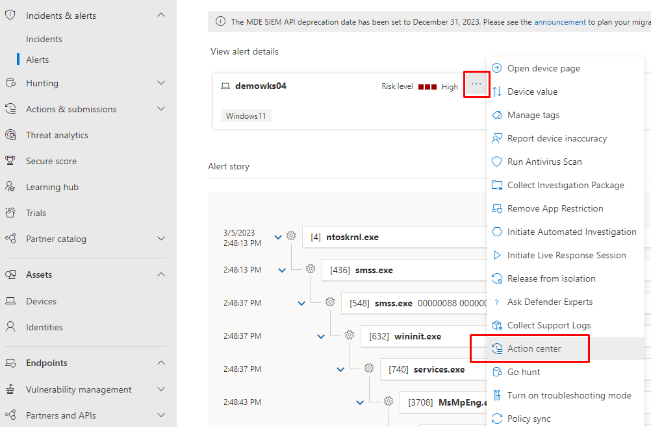Click the Learning hub sidebar icon

pos(10,187)
